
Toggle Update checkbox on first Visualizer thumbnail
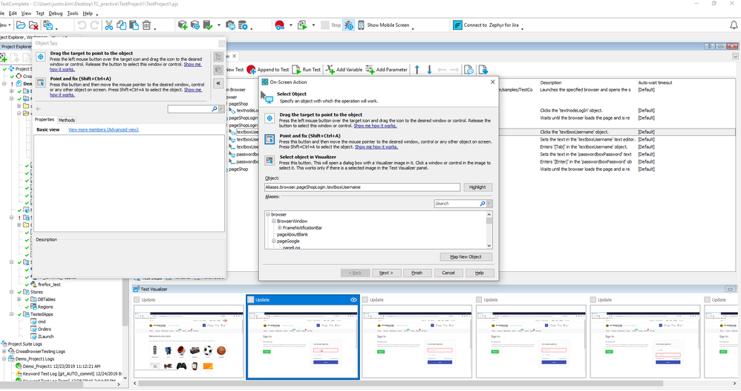[x=136, y=300]
